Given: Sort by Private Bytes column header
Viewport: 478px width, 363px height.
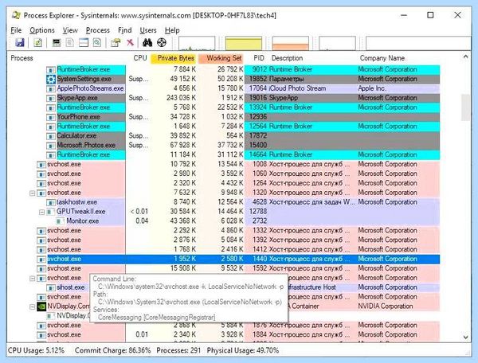Looking at the screenshot, I should coord(174,58).
